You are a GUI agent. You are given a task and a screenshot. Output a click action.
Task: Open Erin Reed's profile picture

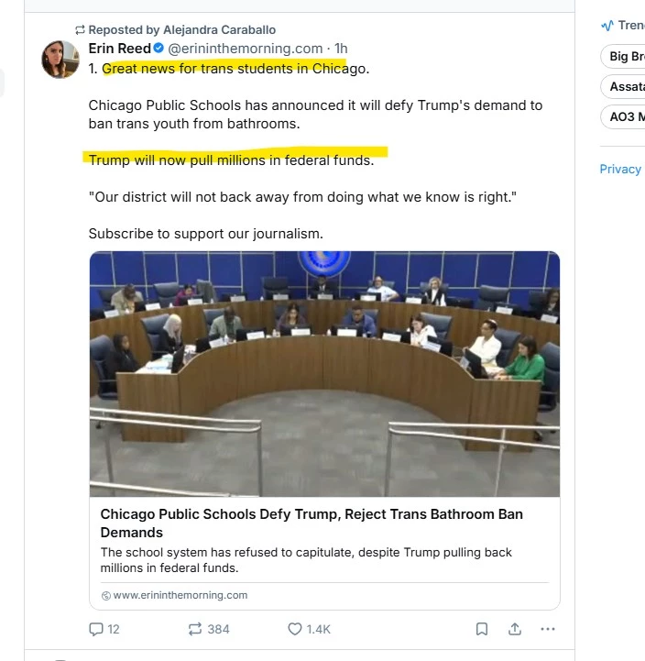pos(60,60)
